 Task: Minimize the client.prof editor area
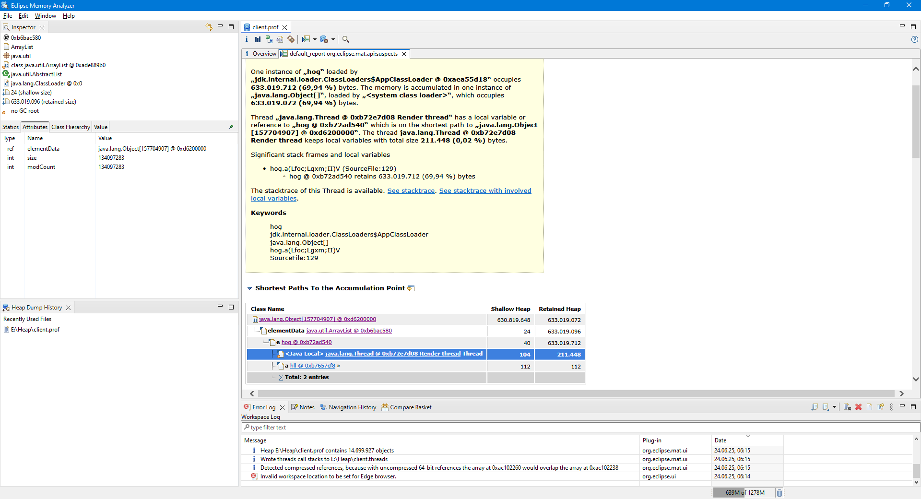[902, 26]
